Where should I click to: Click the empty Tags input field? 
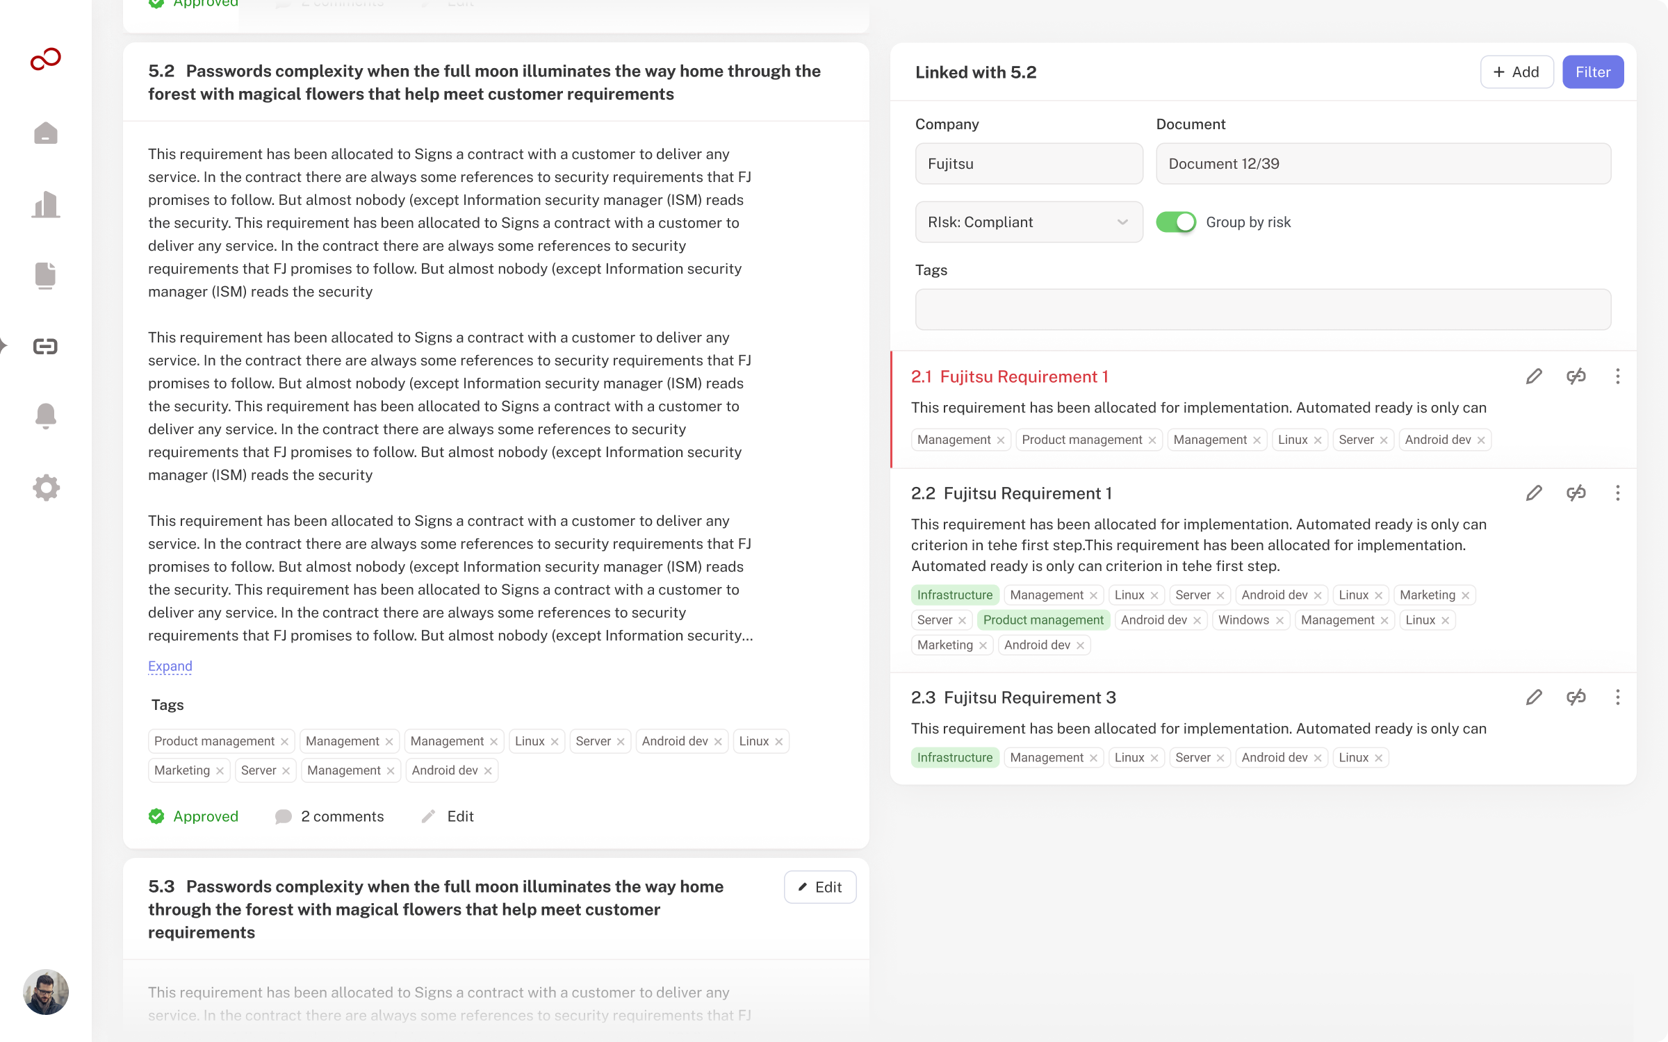point(1262,310)
